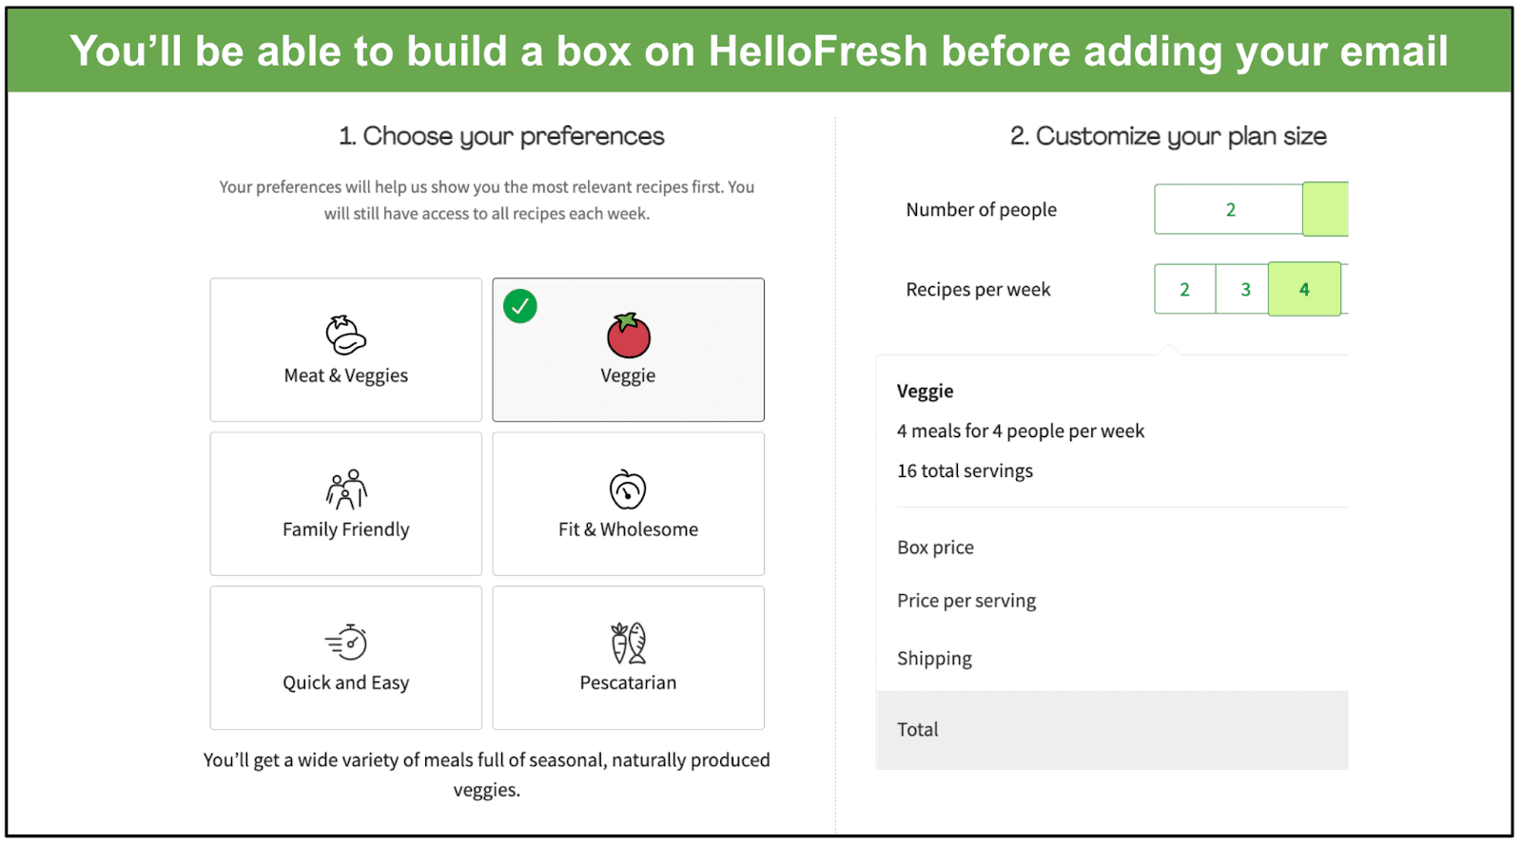The height and width of the screenshot is (844, 1522).
Task: Choose the Family Friendly people icon
Action: tap(346, 489)
